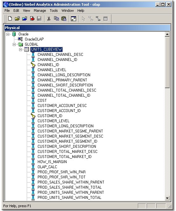Click the Paste clipboard icon
Image resolution: width=176 pixels, height=211 pixels.
pos(64,19)
